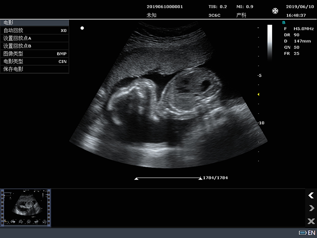This screenshot has width=317, height=238.
Task: Select the right cine loop end marker
Action: point(200,178)
